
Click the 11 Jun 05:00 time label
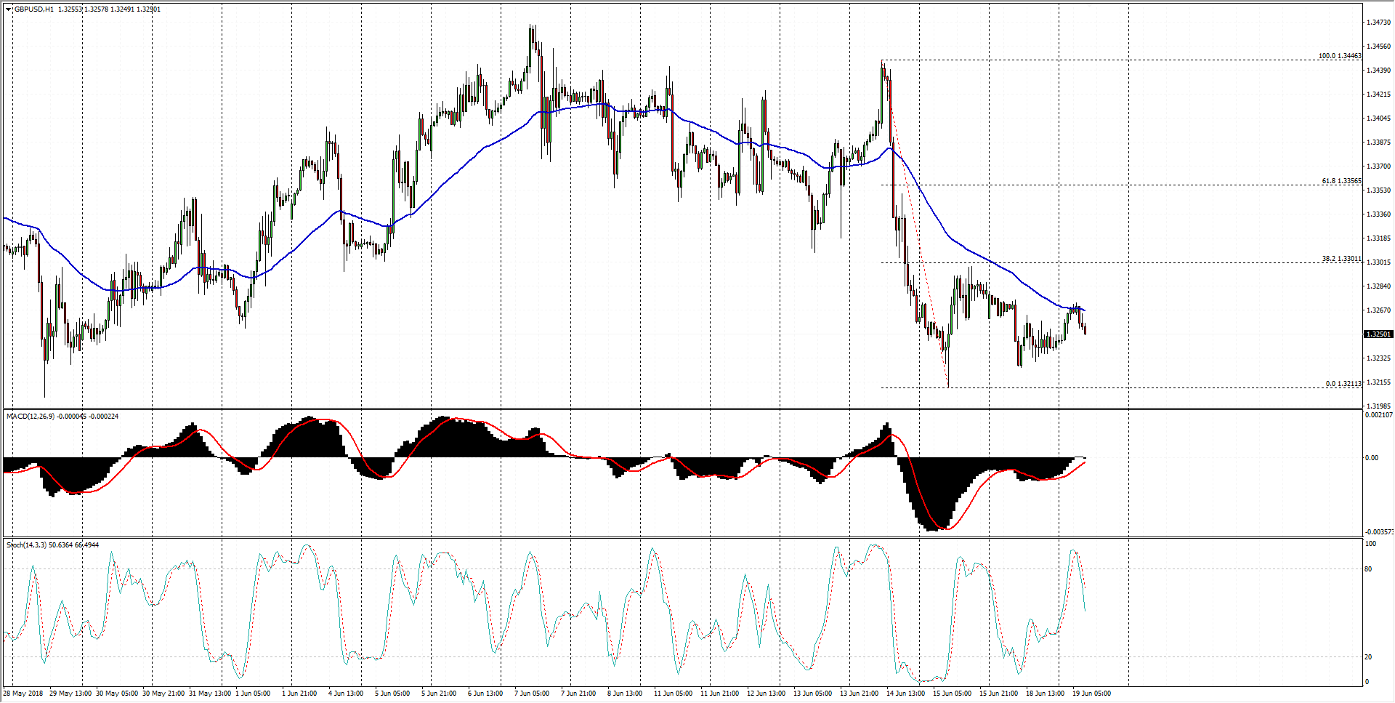click(672, 694)
